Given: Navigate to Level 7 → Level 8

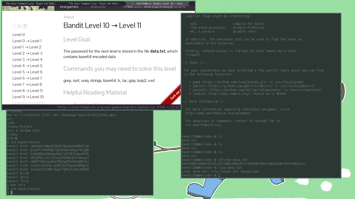Looking at the screenshot, I should point(27,84).
